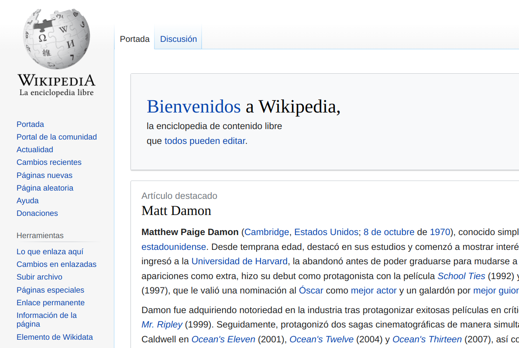Go to Portada in the sidebar
The image size is (519, 348).
click(x=30, y=124)
